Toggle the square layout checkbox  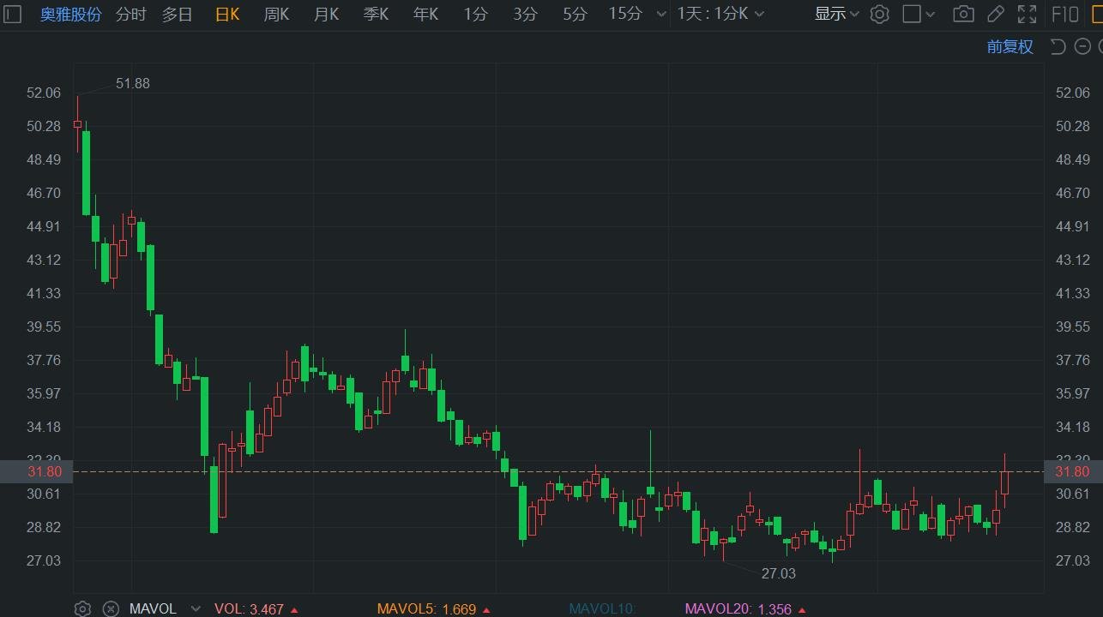pyautogui.click(x=912, y=14)
